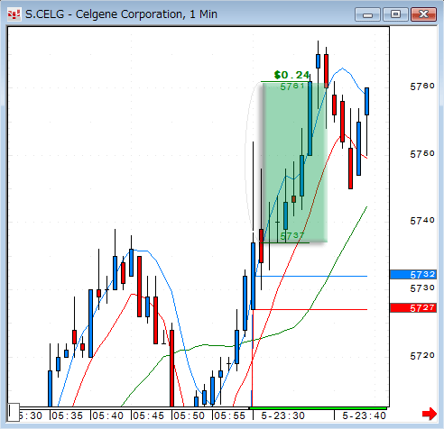Click the 5-23:40 time axis label
The height and width of the screenshot is (429, 444).
click(364, 415)
